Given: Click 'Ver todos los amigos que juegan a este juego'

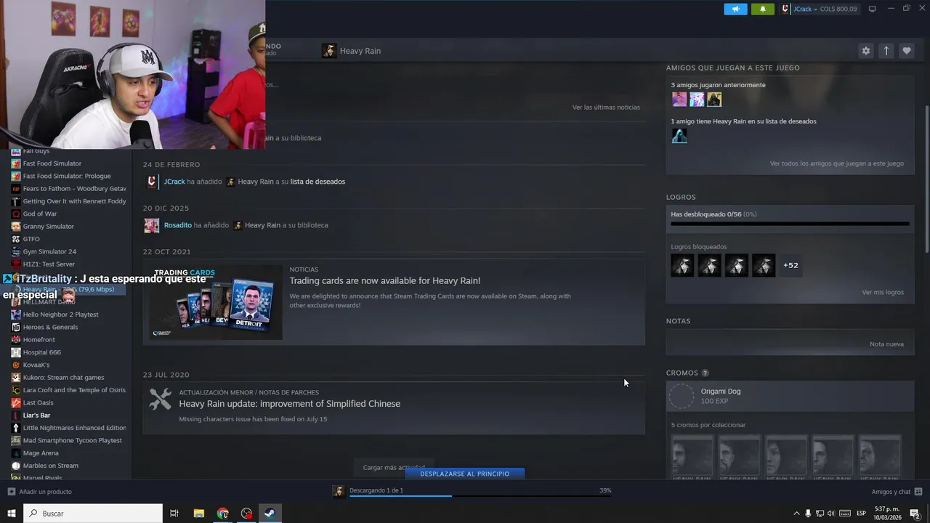Looking at the screenshot, I should pos(836,163).
